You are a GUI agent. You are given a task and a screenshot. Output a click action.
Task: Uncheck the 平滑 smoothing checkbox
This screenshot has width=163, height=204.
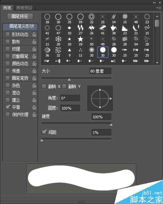8,107
